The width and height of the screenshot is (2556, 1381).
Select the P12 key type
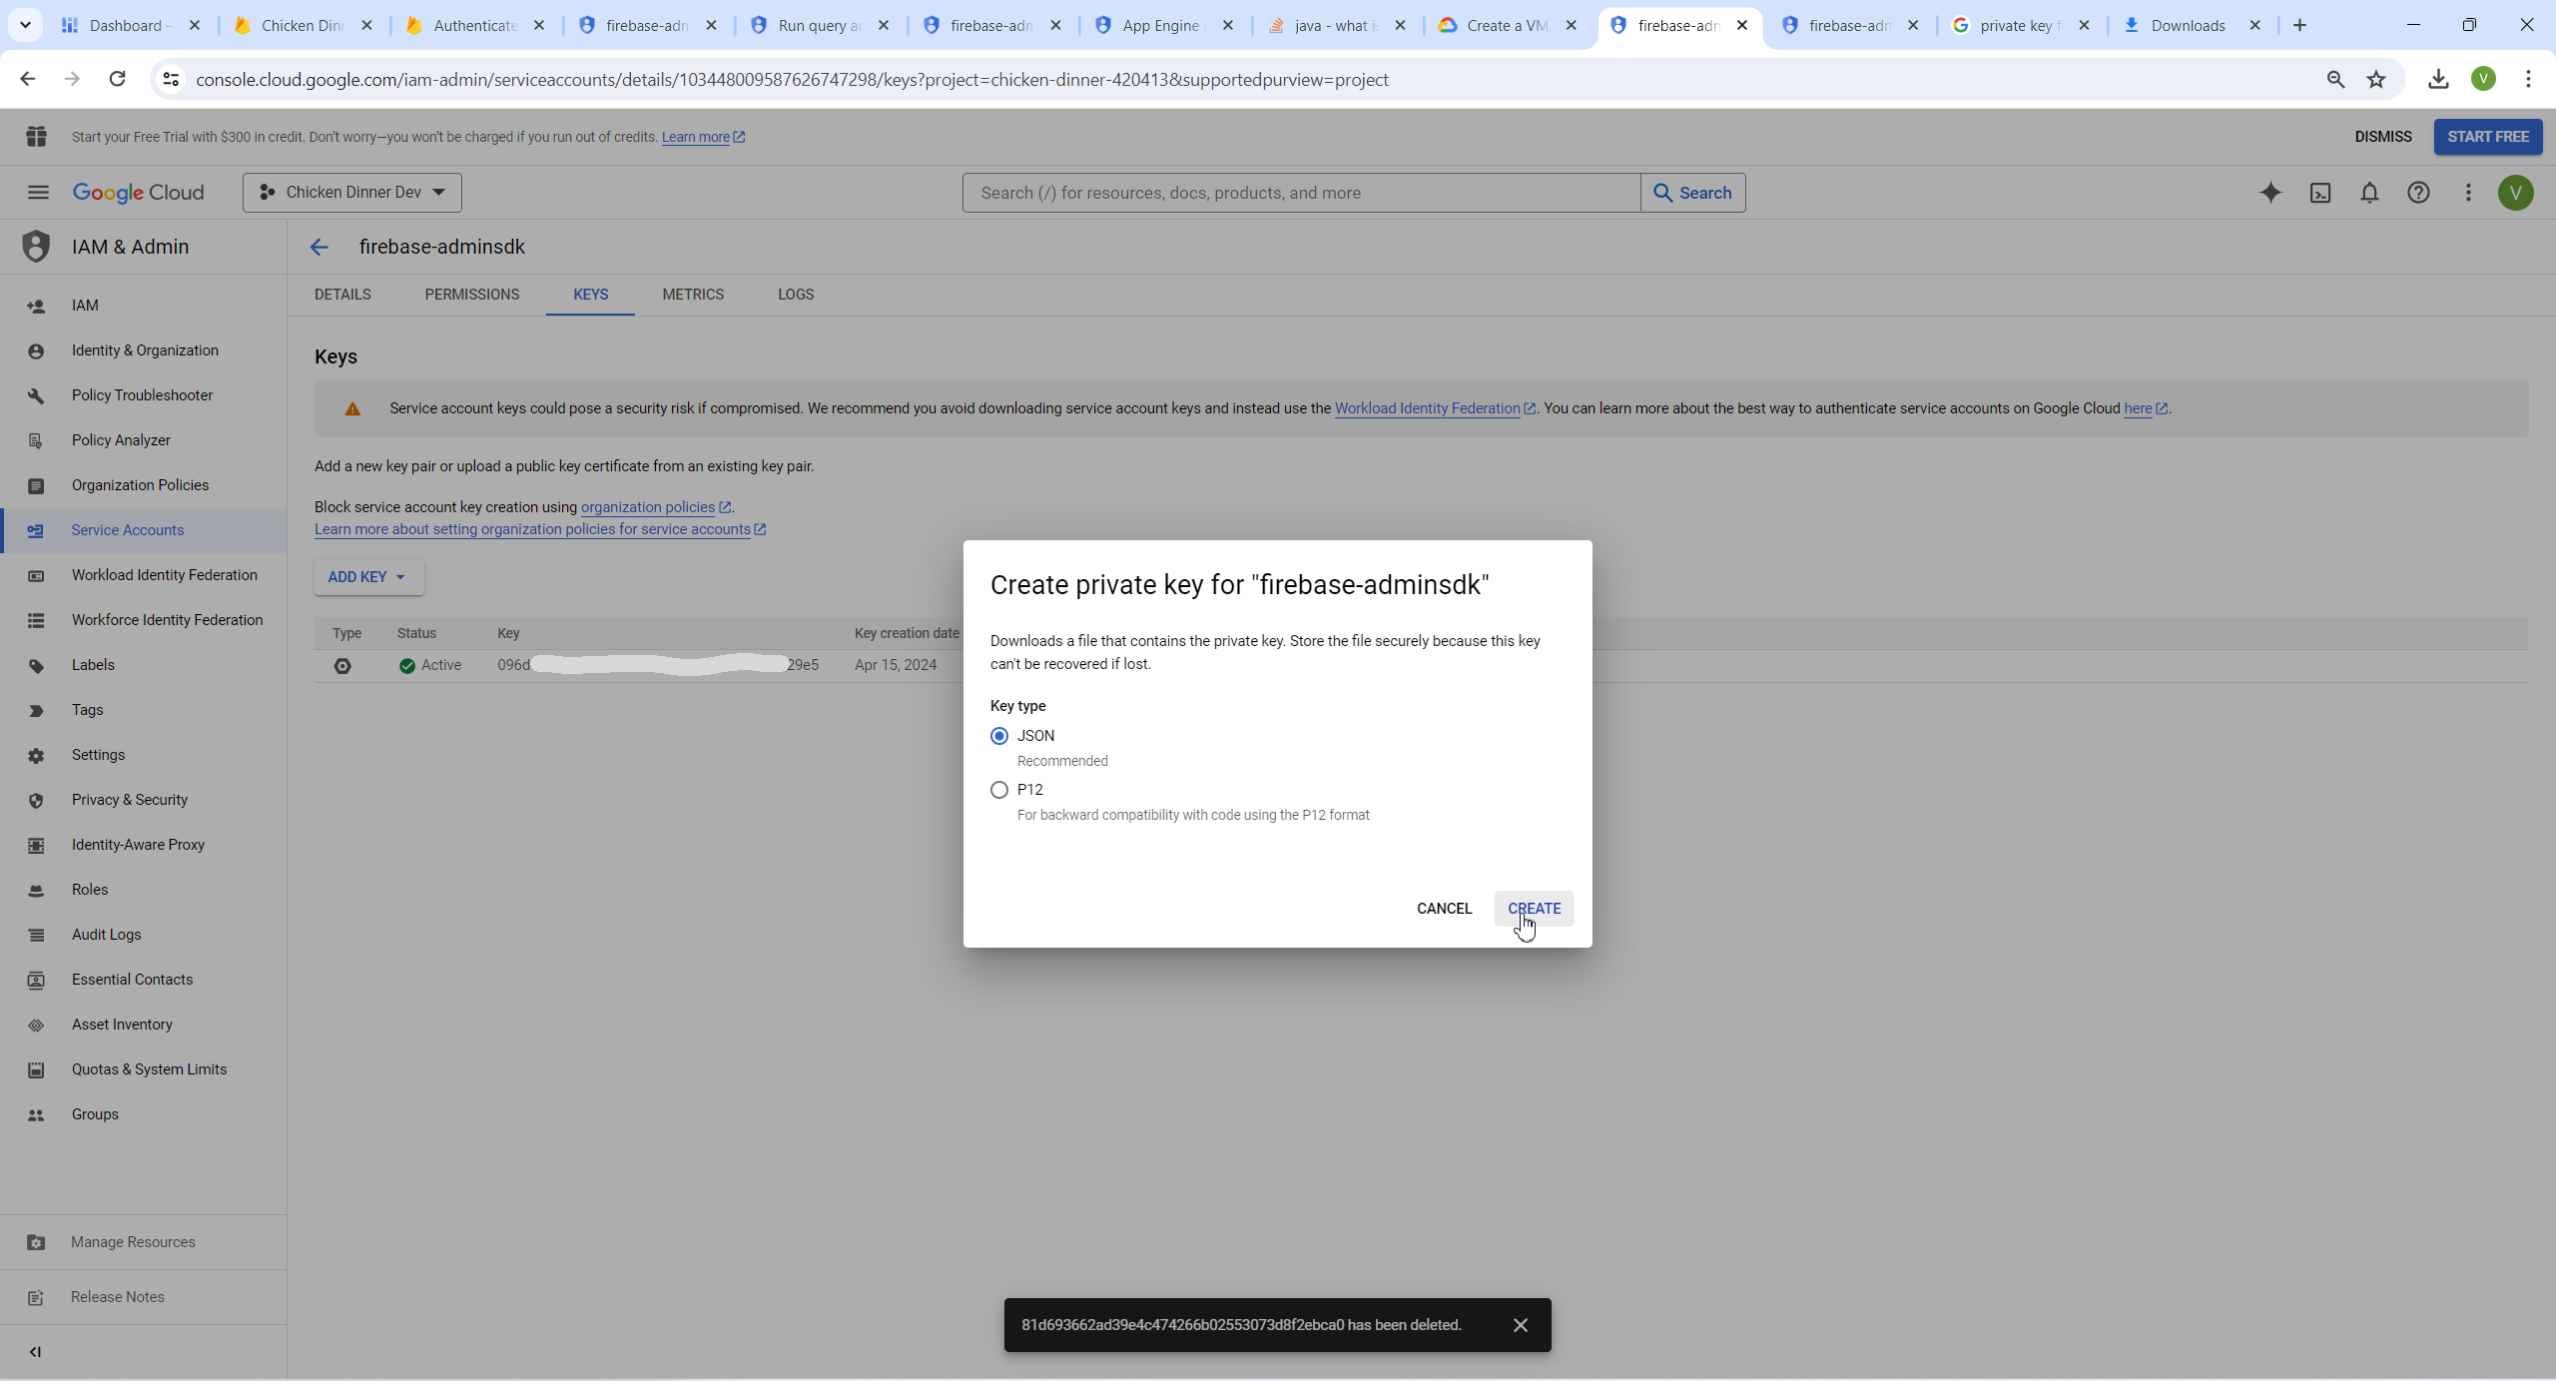tap(999, 790)
